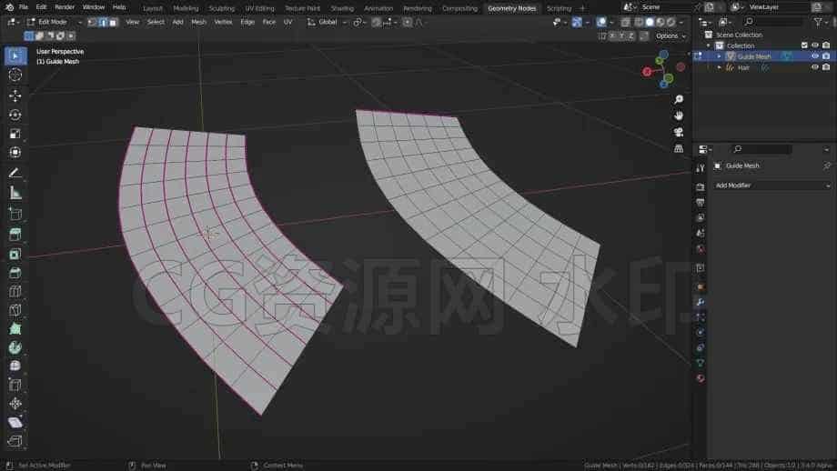Select the Transform tool
Screen dimensions: 837x471
[15, 153]
